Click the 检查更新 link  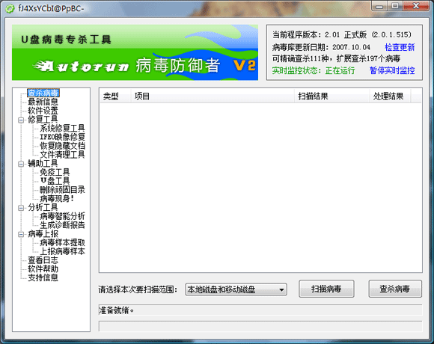(x=400, y=47)
